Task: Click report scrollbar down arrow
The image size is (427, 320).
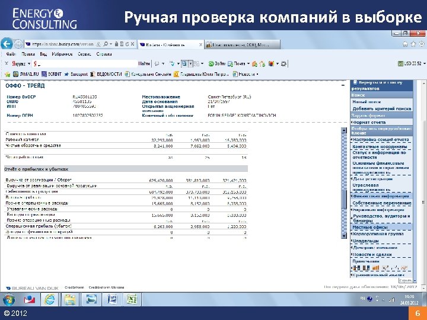Action: click(344, 236)
